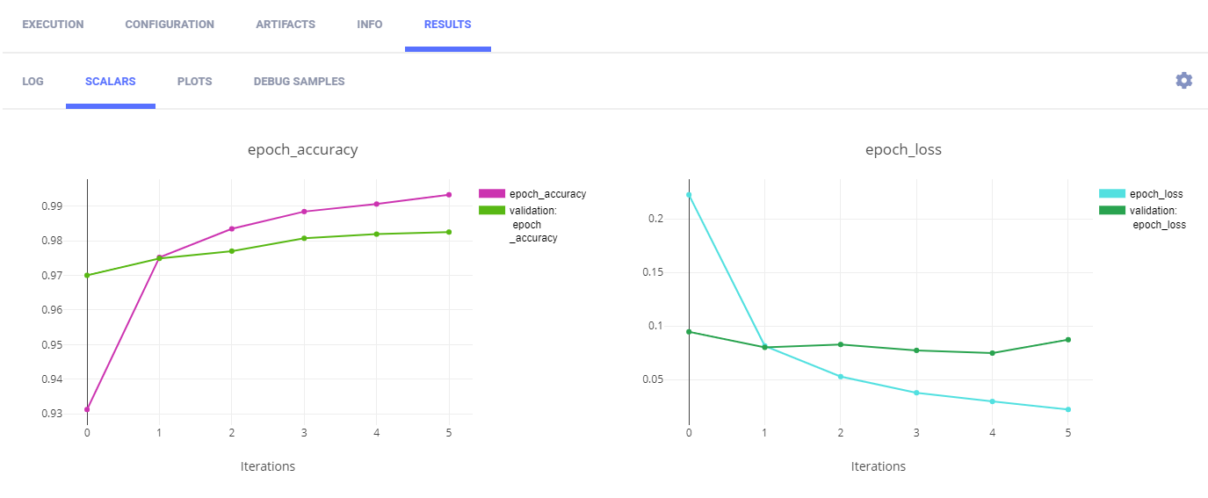
Task: Select the Info tab
Action: point(370,25)
